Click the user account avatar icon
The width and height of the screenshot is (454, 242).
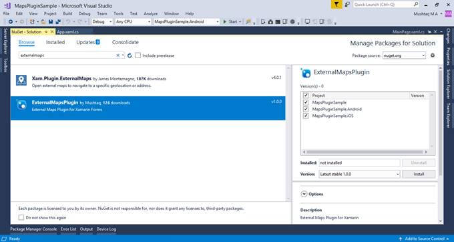(448, 13)
